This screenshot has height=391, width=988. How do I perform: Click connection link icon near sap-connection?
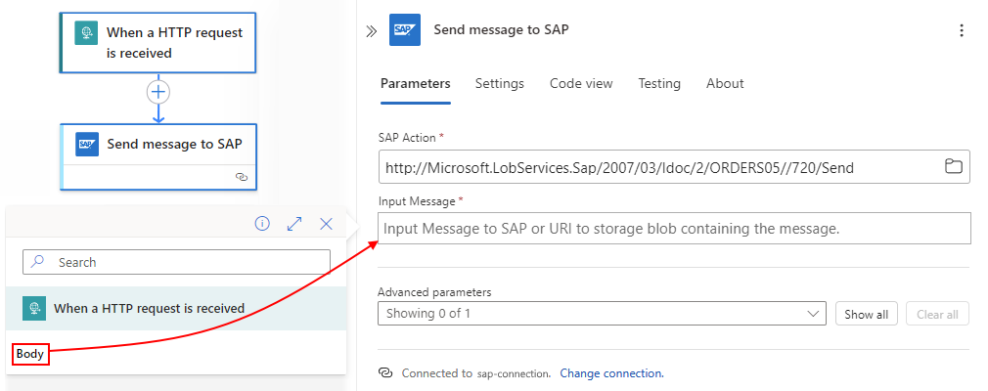point(385,372)
